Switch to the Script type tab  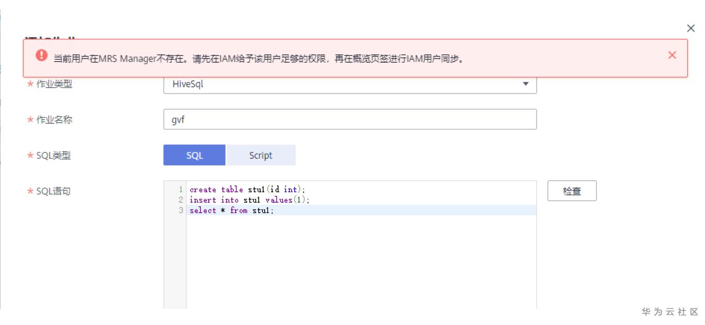coord(261,155)
